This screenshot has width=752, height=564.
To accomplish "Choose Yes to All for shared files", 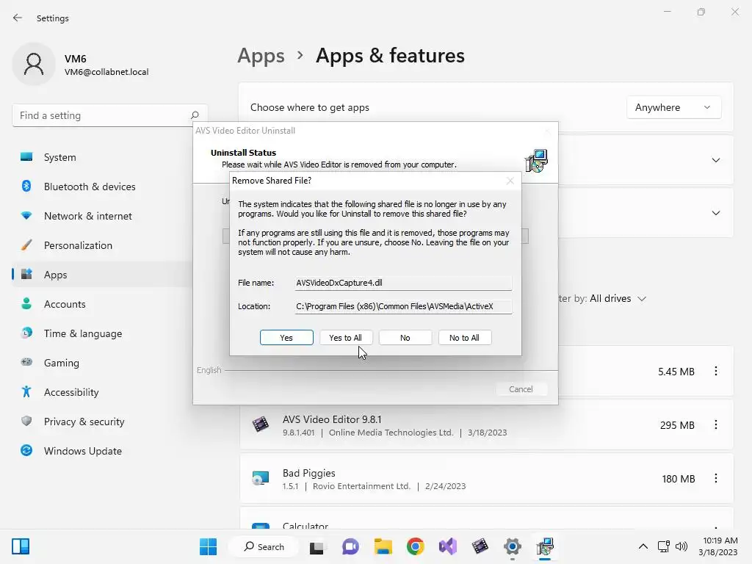I will coord(345,338).
